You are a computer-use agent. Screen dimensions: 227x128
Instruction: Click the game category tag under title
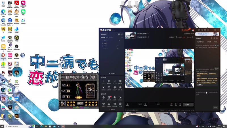142,37
